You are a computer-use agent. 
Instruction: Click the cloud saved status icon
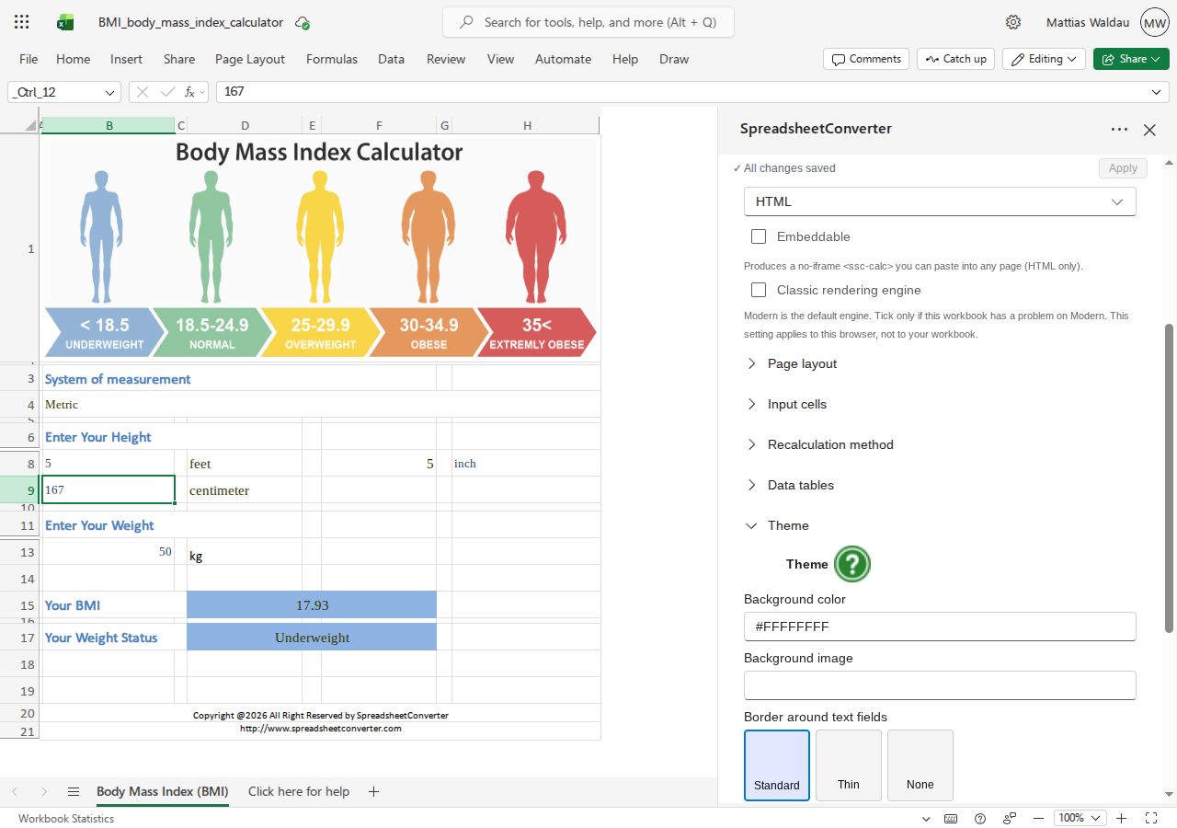(x=302, y=22)
